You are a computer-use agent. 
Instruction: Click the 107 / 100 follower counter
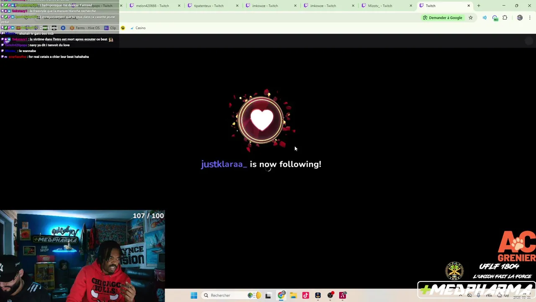click(148, 216)
